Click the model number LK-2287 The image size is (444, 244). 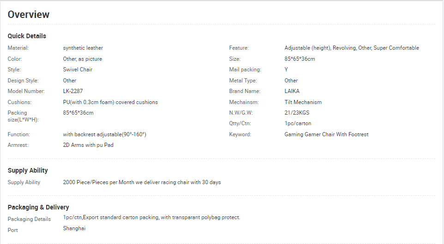coord(73,91)
